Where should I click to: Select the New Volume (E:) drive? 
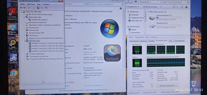tap(165, 25)
